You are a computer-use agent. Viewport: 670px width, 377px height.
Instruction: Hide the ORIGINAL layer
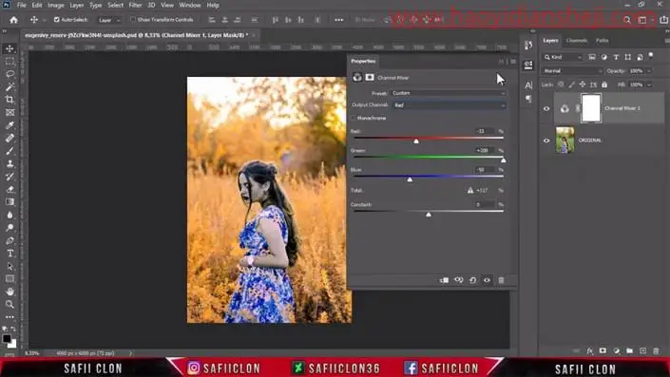tap(546, 141)
